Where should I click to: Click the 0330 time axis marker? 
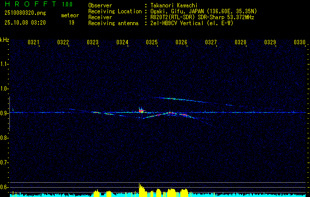[300, 42]
